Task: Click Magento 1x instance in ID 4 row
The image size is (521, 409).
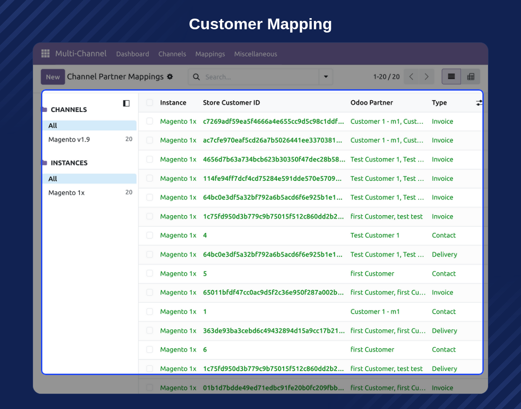Action: coord(178,235)
